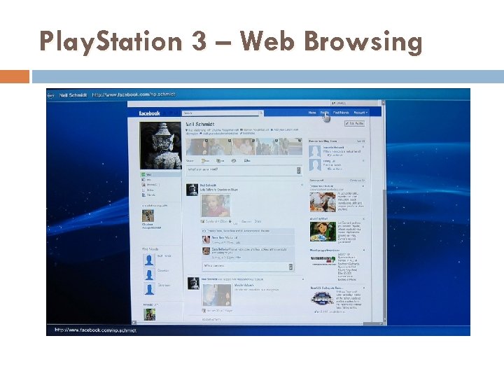504x378 pixels.
Task: Hide the fifth photo strip thumbnail
Action: click(x=300, y=141)
